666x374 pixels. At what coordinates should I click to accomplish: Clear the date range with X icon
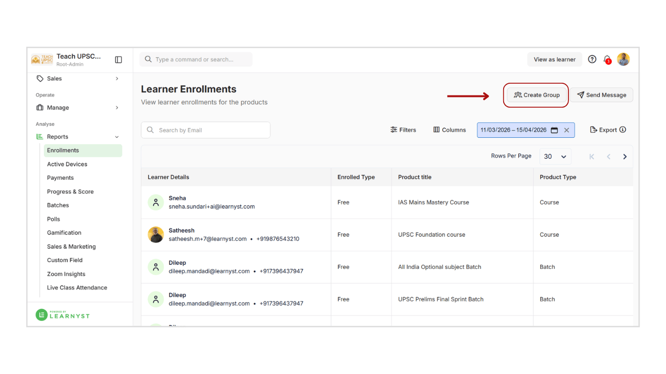pos(567,130)
